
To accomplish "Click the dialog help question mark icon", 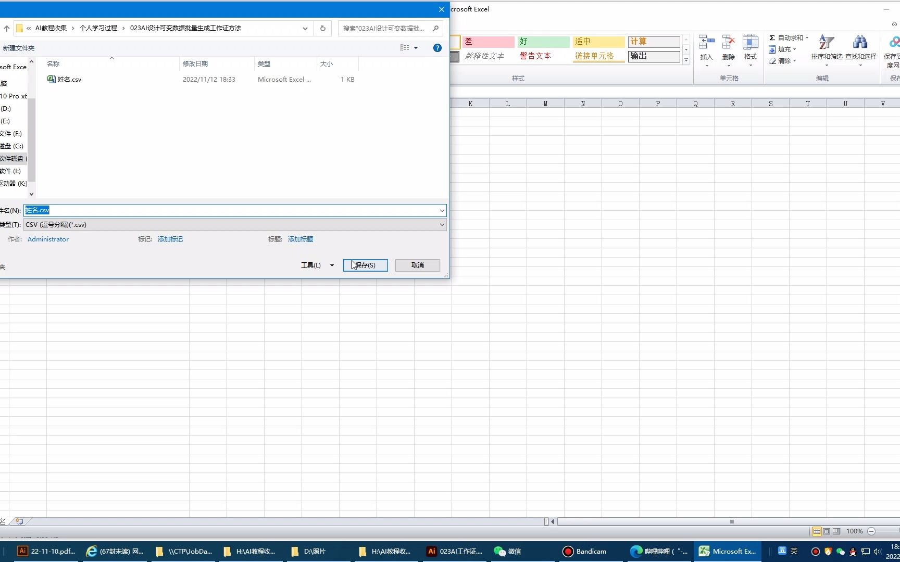I will tap(438, 48).
